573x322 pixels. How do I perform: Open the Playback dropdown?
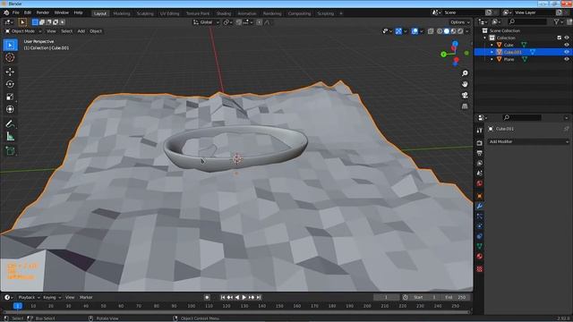point(29,298)
